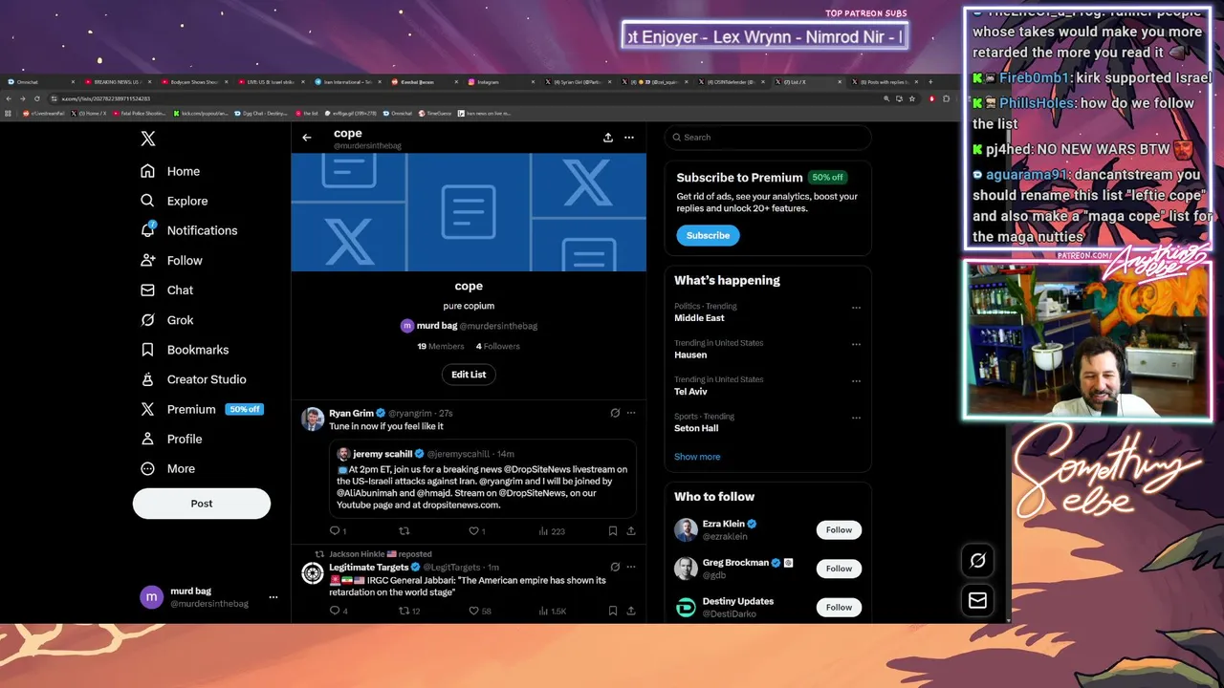The image size is (1224, 688).
Task: Open Bookmarks in sidebar
Action: pos(185,350)
